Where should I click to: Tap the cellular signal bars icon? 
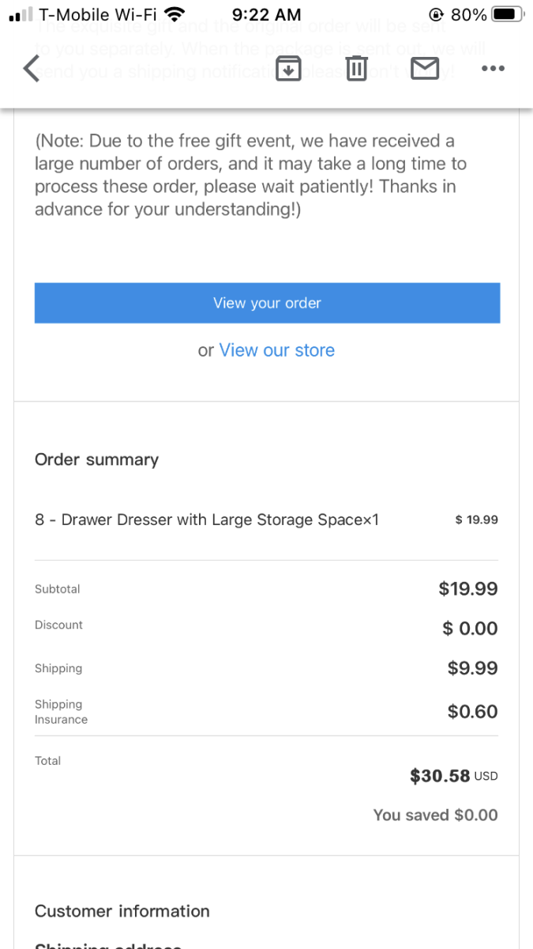(x=21, y=14)
